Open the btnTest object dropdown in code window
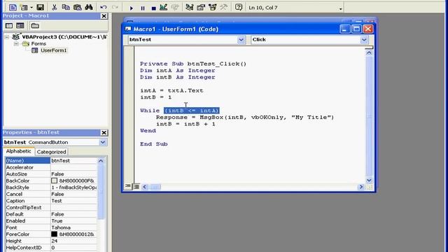Viewport: 448px width, 252px height. tap(241, 40)
